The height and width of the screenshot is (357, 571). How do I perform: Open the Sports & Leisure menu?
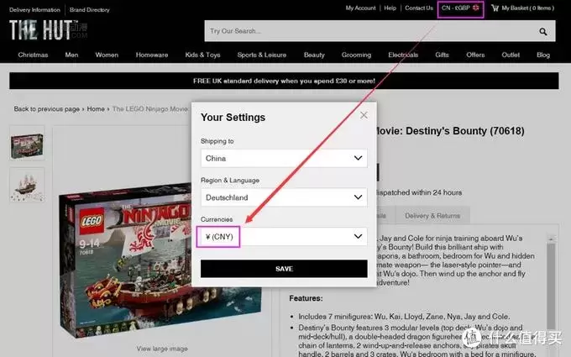pyautogui.click(x=262, y=55)
